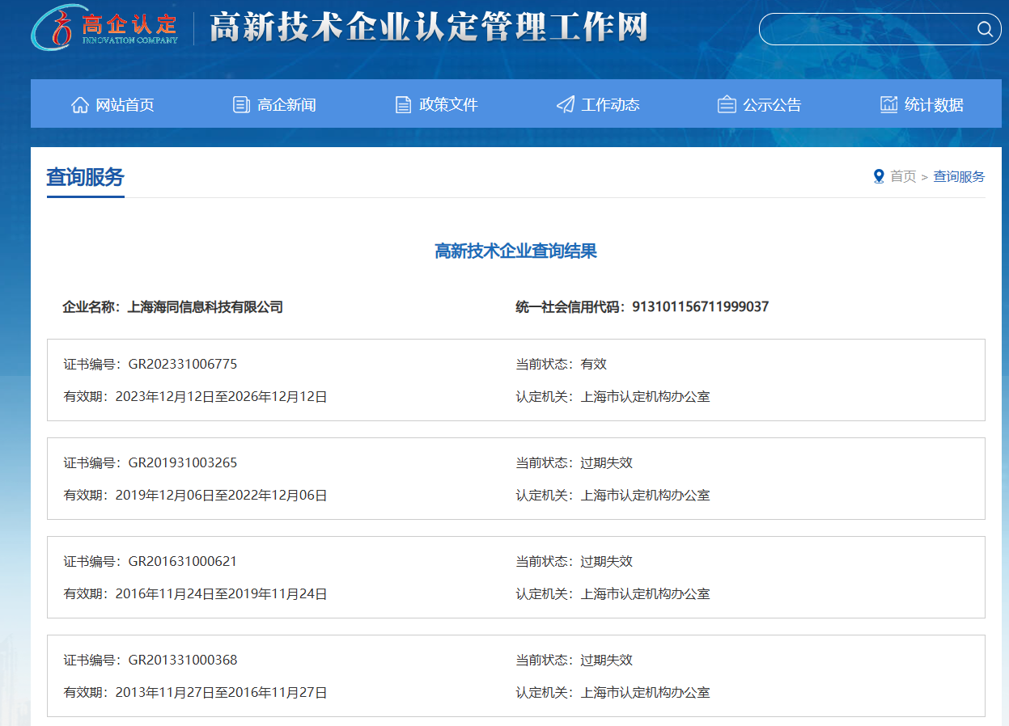This screenshot has width=1009, height=726.
Task: Open the 高企新闻 menu item
Action: pos(286,105)
